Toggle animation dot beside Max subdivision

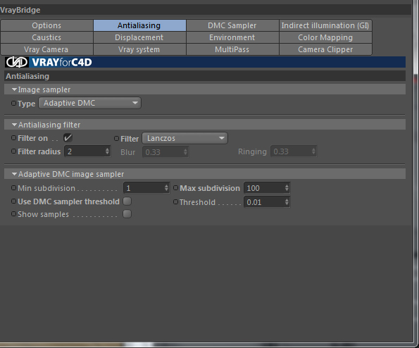coord(176,188)
